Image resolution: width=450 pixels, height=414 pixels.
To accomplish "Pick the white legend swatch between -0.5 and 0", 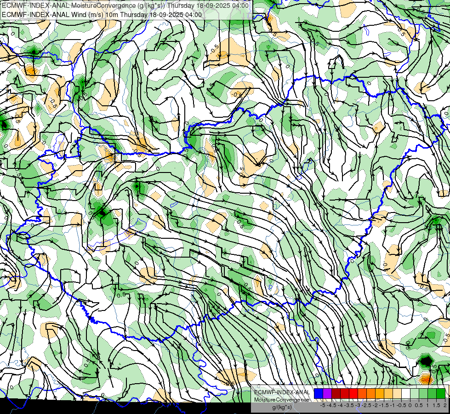I will (x=406, y=394).
